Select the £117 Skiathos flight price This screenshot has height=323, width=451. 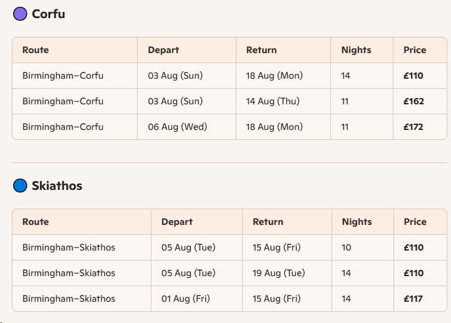click(413, 299)
